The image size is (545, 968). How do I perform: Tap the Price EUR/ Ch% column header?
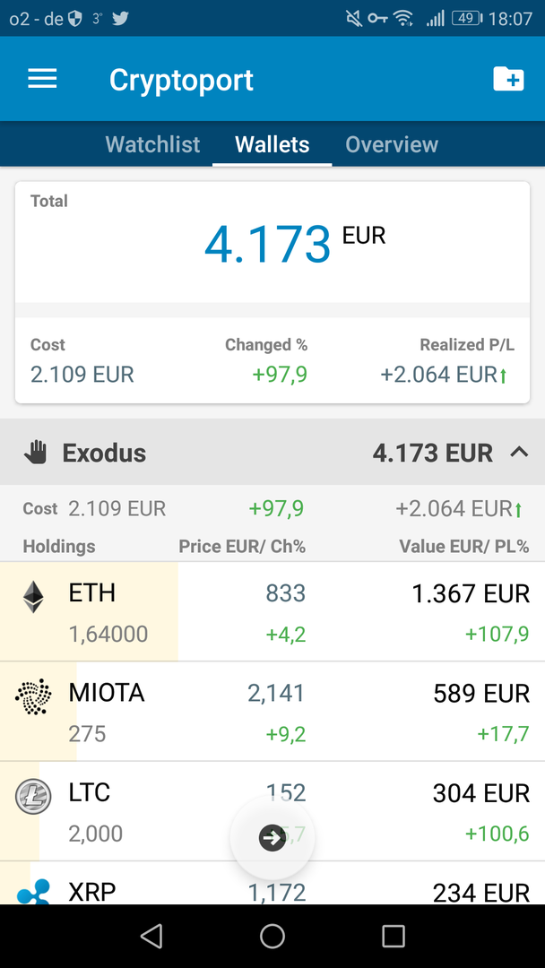[242, 546]
